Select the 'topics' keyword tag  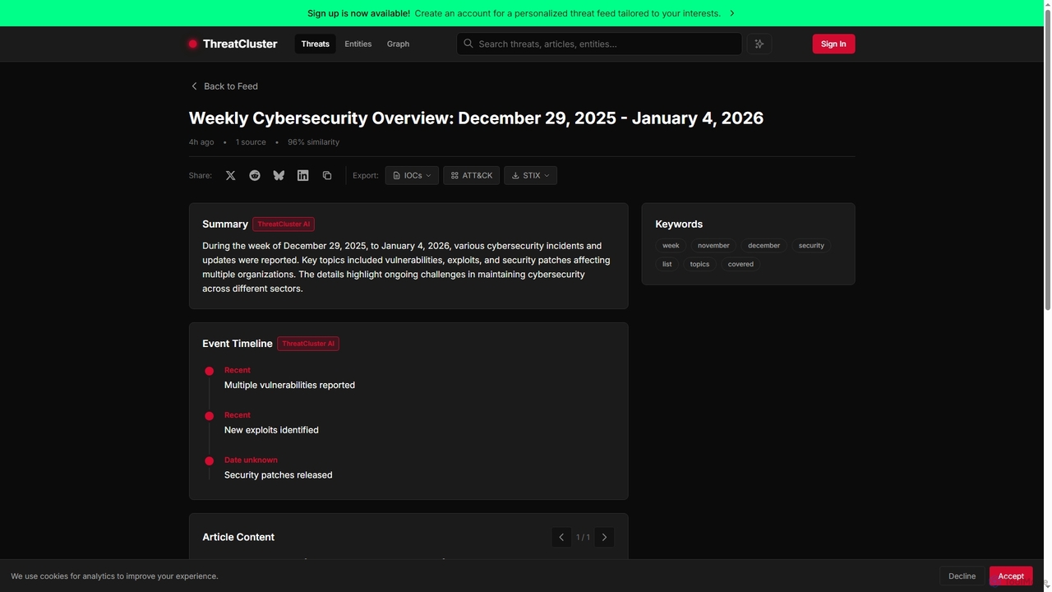point(699,264)
